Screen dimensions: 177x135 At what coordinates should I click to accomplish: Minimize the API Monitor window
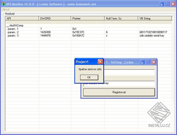point(162,4)
